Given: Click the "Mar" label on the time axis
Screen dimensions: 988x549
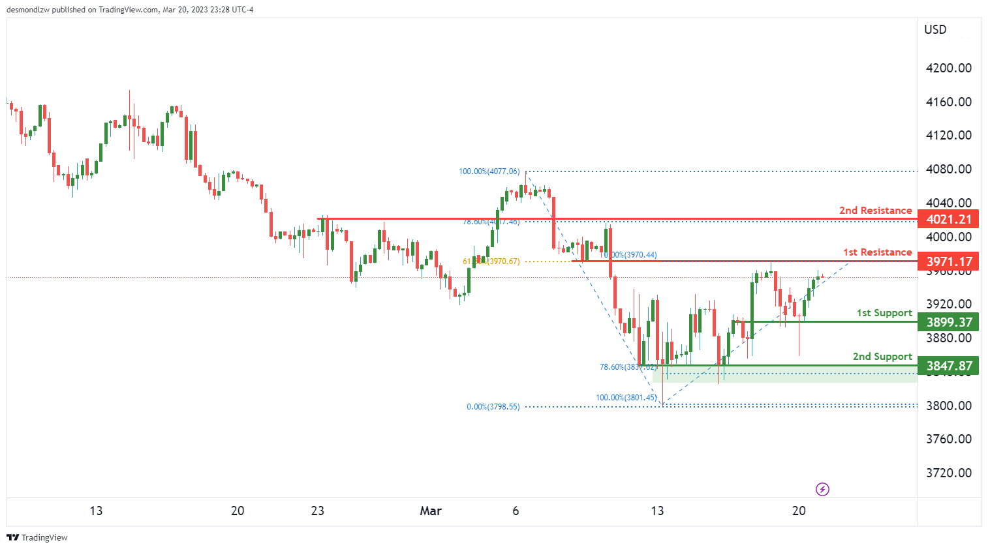Looking at the screenshot, I should (431, 511).
